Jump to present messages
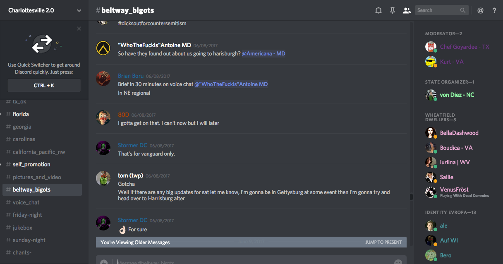Viewport: 503px width, 264px height. click(x=383, y=242)
